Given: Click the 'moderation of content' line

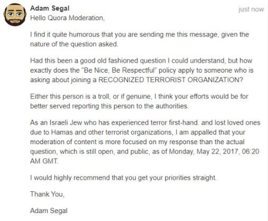Looking at the screenshot, I should (x=137, y=142).
